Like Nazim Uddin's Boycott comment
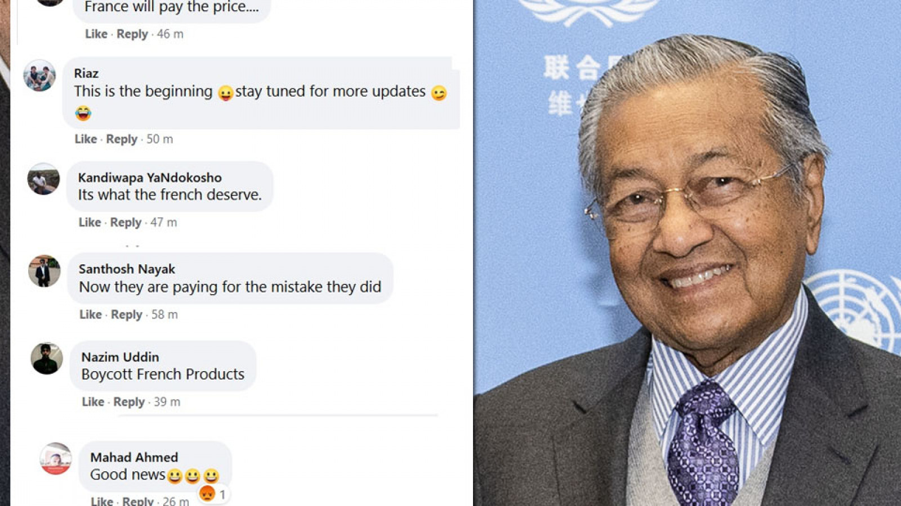The image size is (901, 506). (93, 401)
